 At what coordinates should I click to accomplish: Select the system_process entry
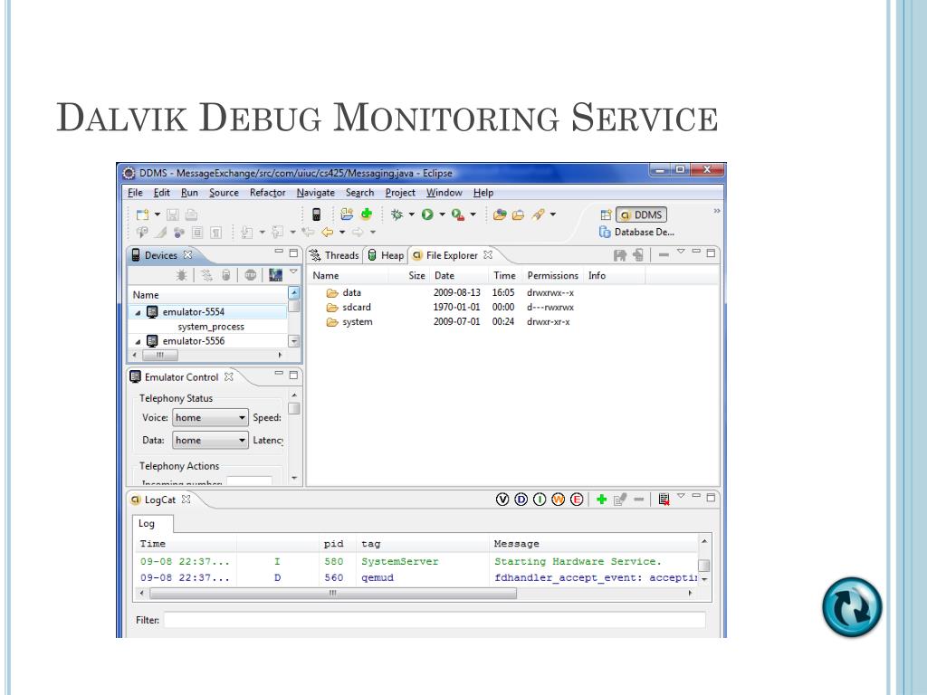211,327
